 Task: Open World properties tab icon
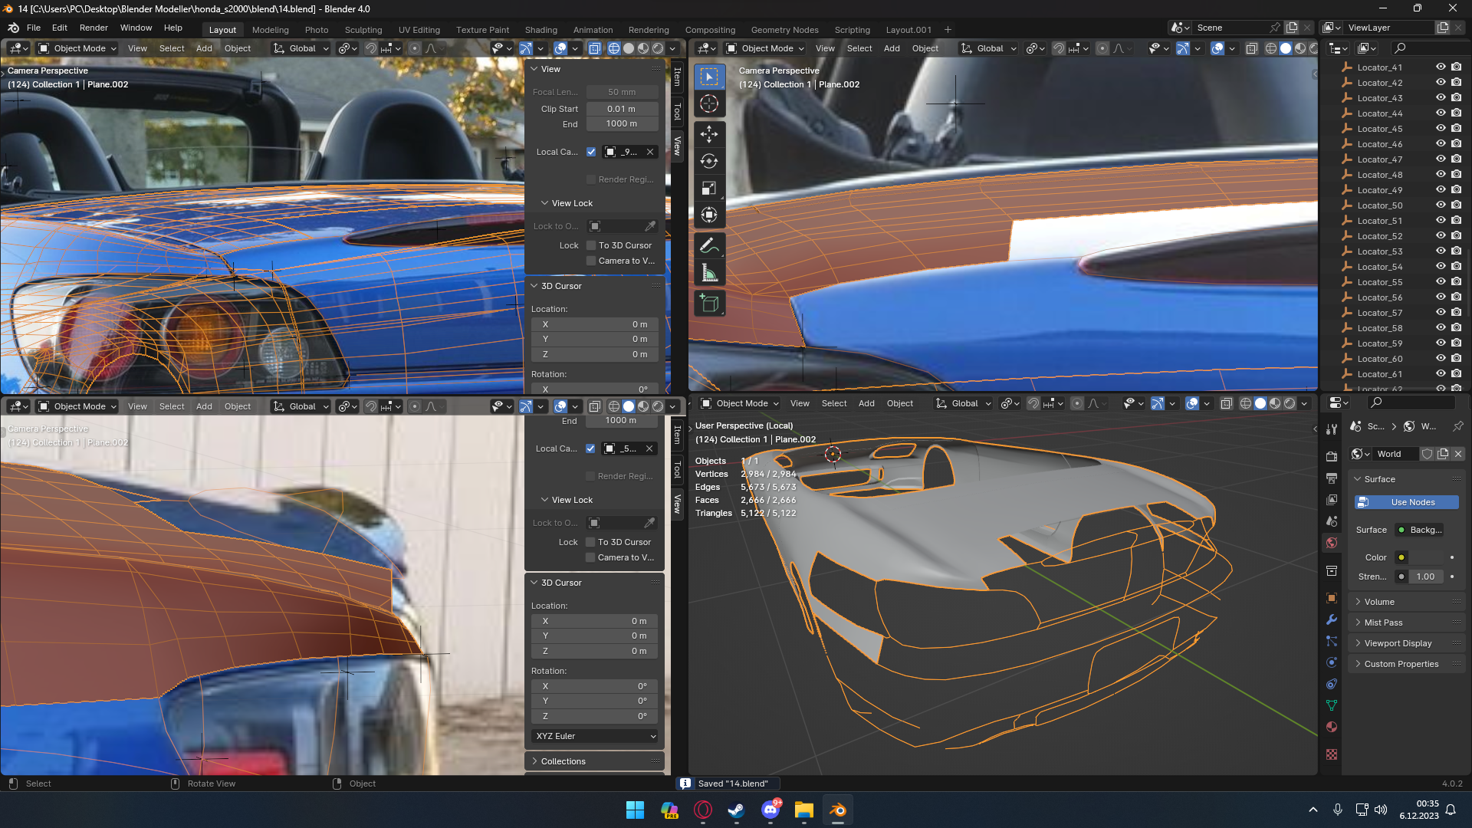click(x=1332, y=543)
